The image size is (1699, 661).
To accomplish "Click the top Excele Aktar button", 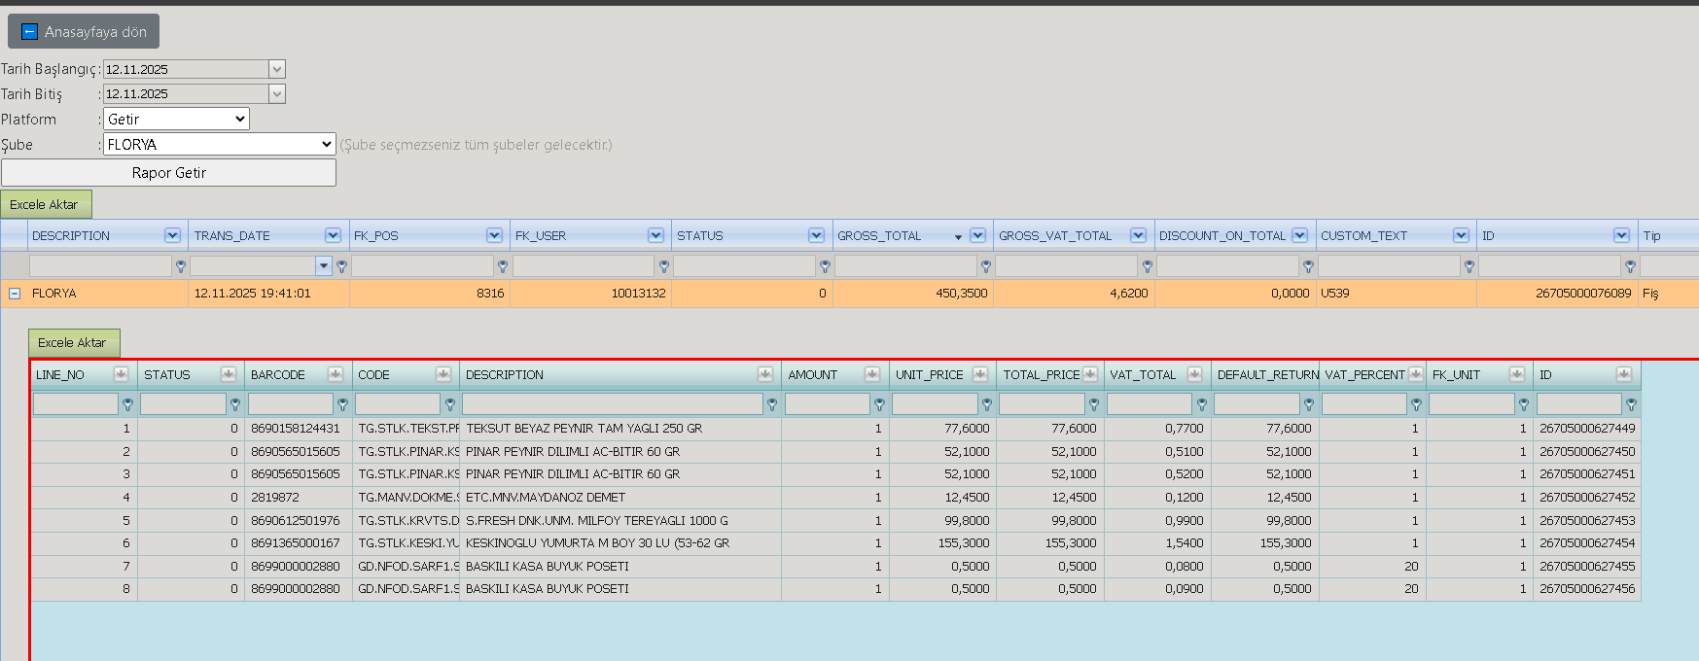I will 46,204.
